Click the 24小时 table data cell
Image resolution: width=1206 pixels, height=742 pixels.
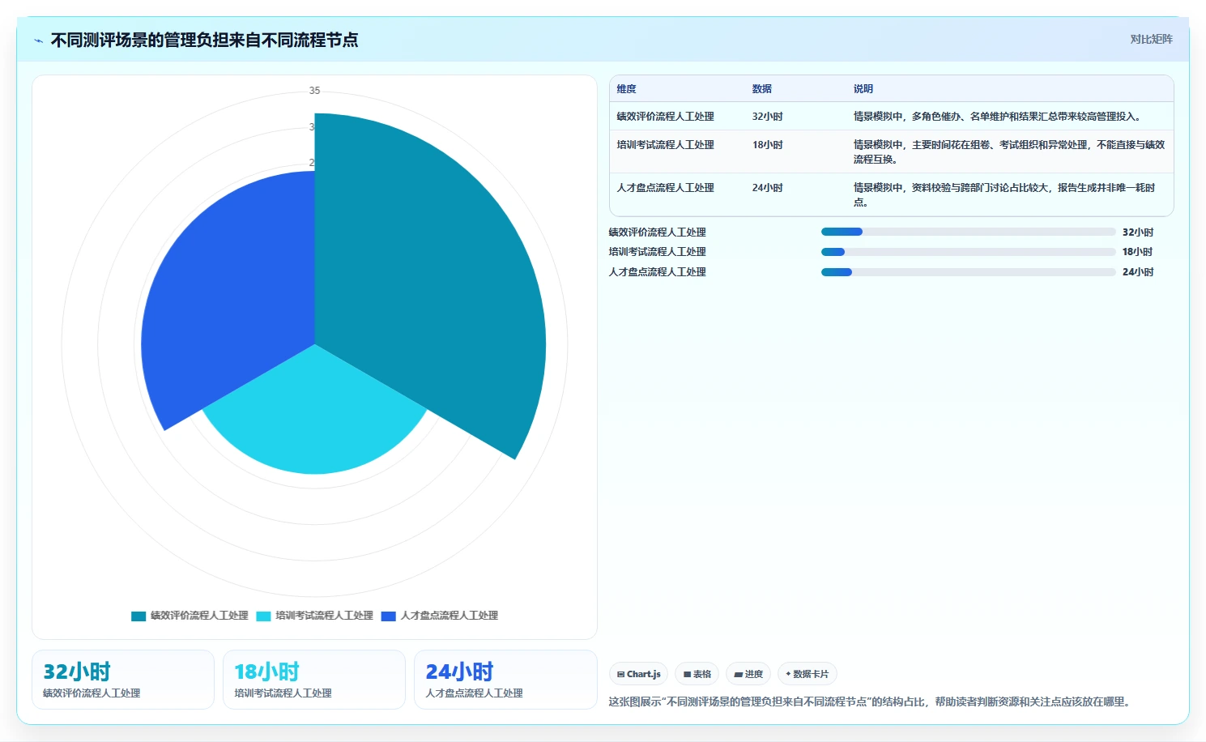tap(767, 188)
